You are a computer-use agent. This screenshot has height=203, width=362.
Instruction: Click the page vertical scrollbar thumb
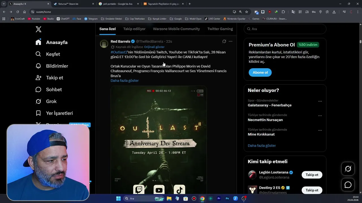(x=360, y=41)
